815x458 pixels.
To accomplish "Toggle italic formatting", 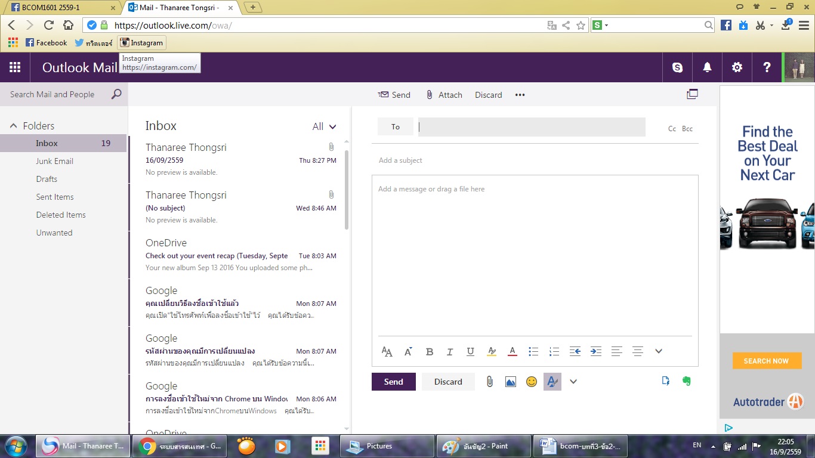I will (450, 352).
